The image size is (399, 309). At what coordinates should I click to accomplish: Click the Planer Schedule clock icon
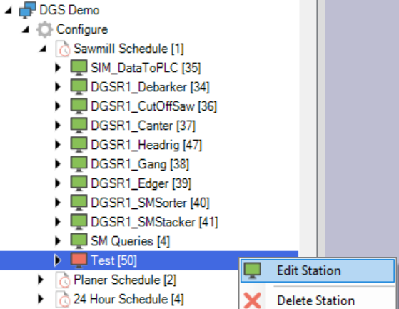[63, 280]
